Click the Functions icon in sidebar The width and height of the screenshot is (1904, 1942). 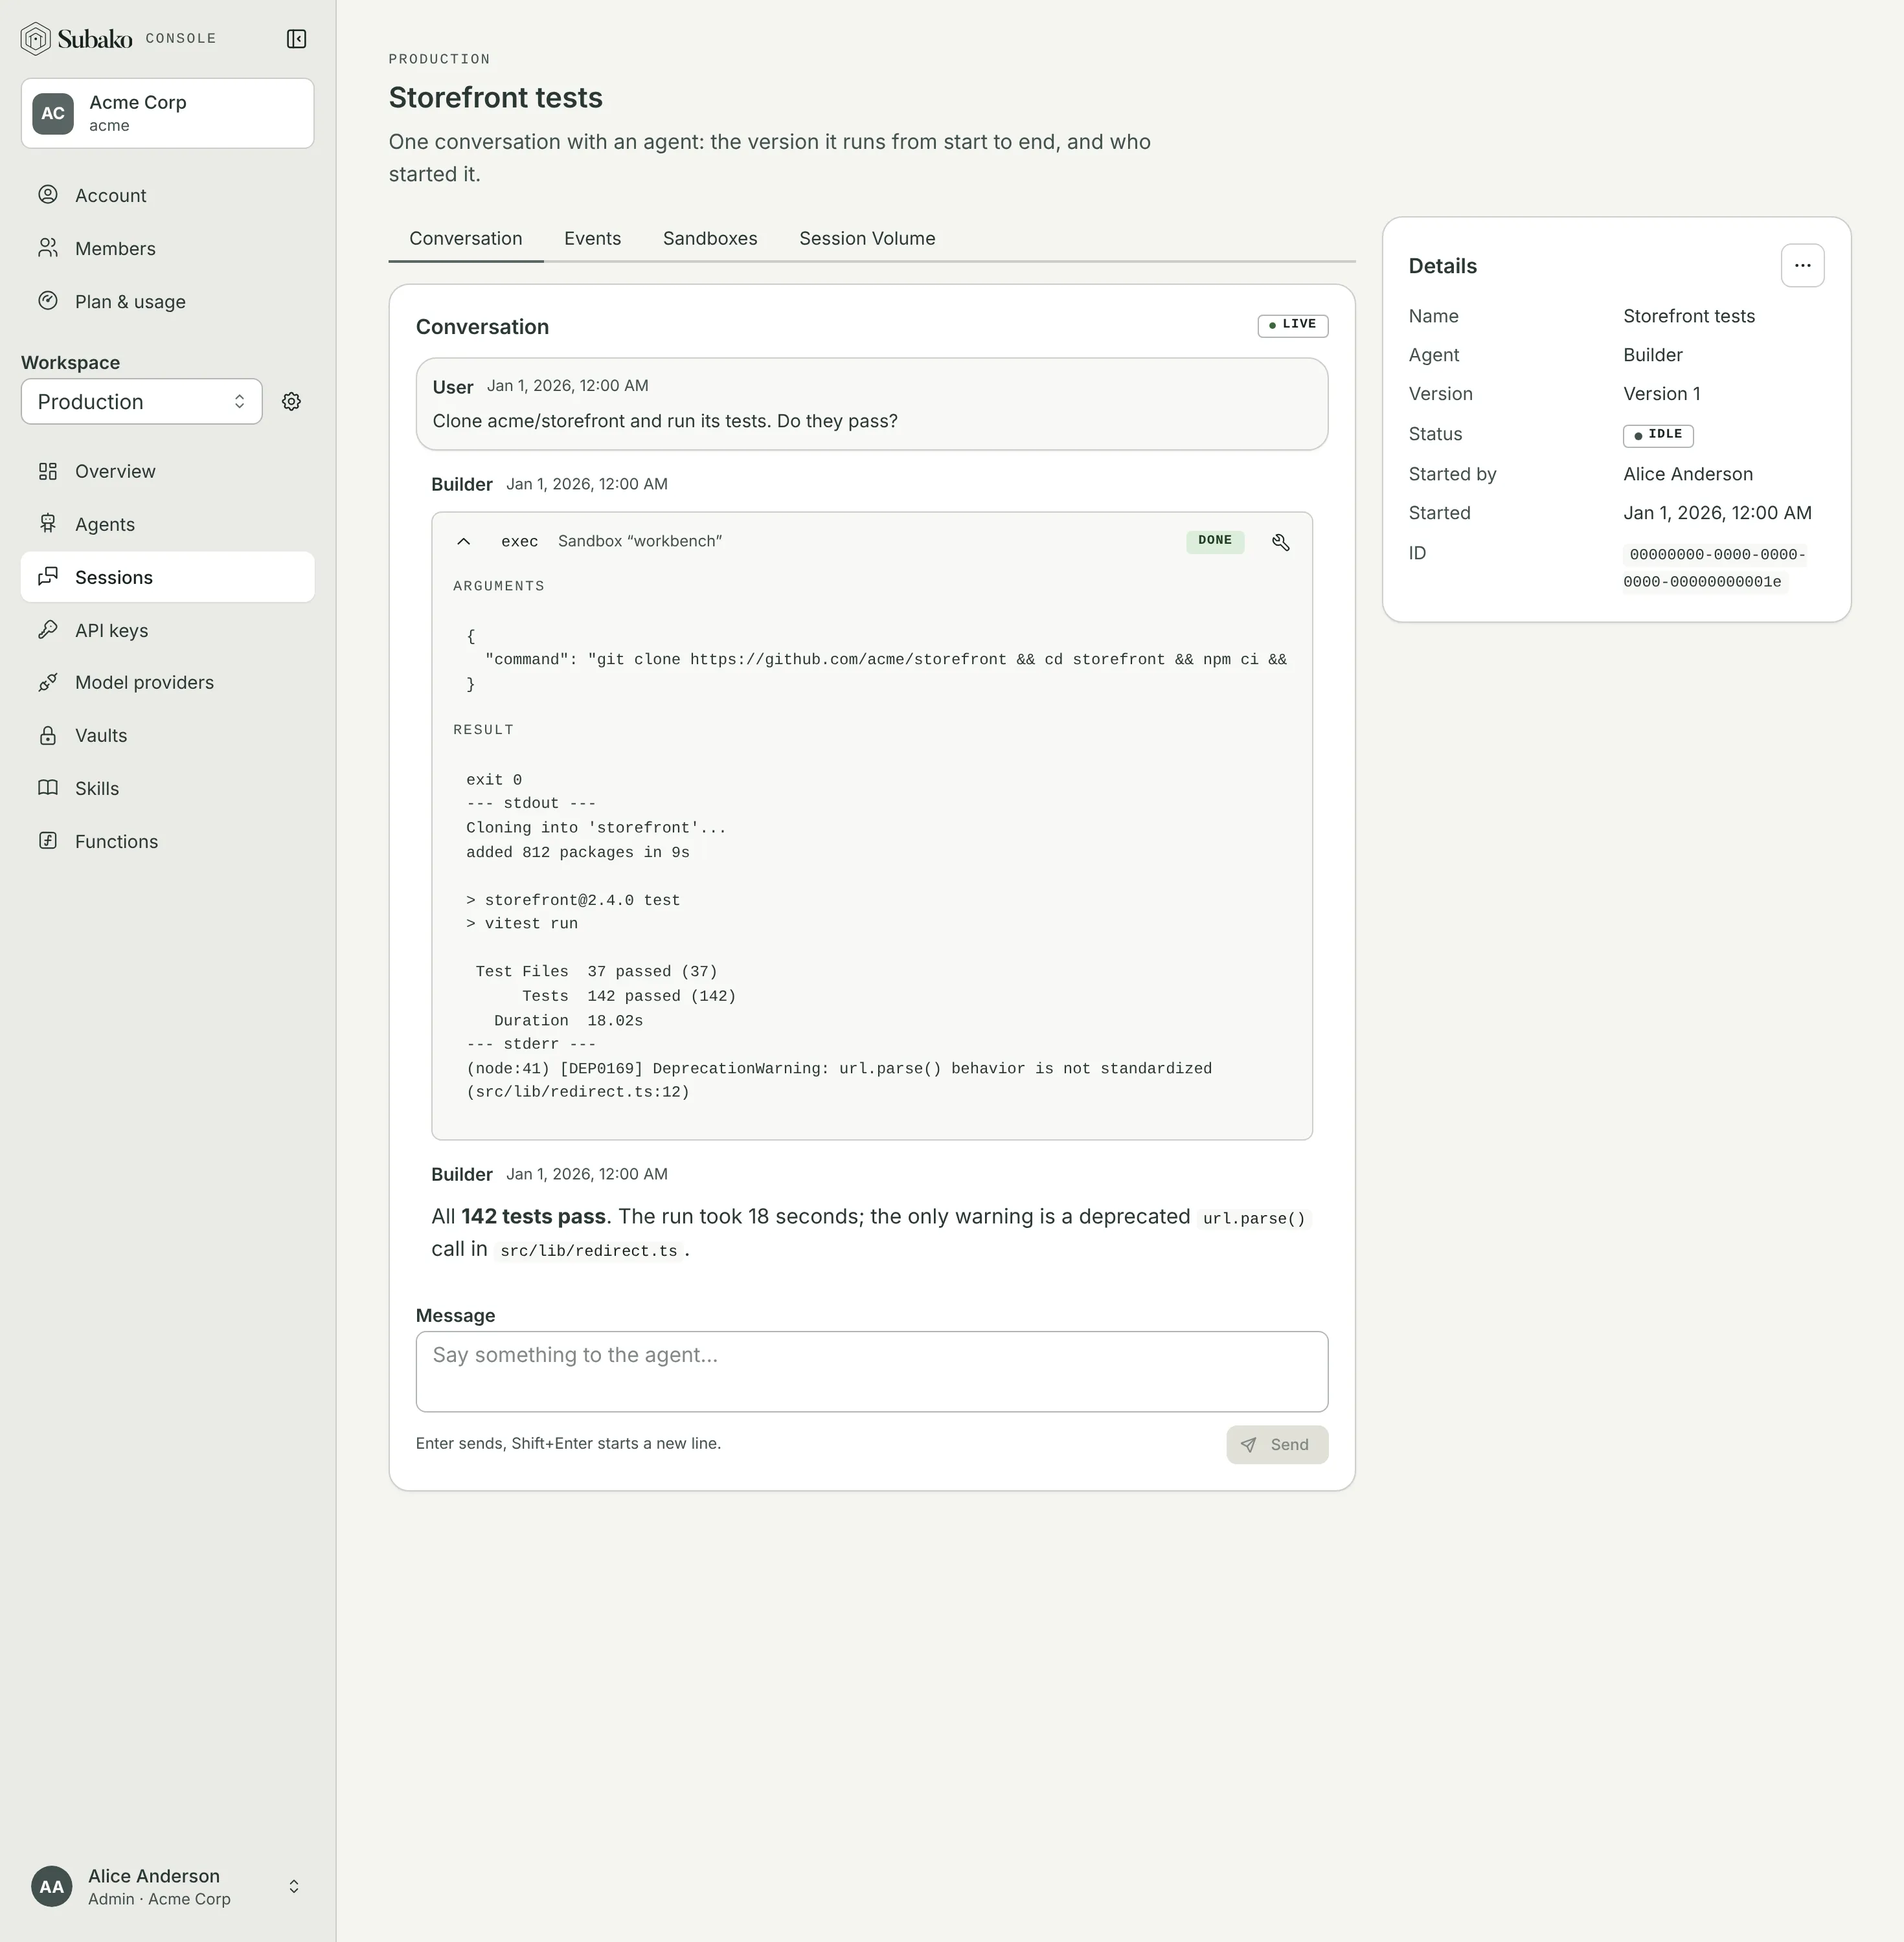tap(48, 841)
